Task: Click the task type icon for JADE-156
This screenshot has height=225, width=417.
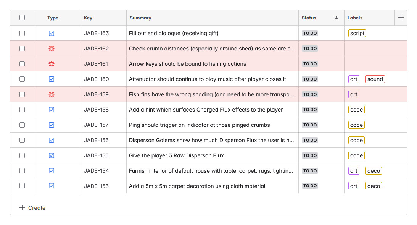Action: pos(52,140)
